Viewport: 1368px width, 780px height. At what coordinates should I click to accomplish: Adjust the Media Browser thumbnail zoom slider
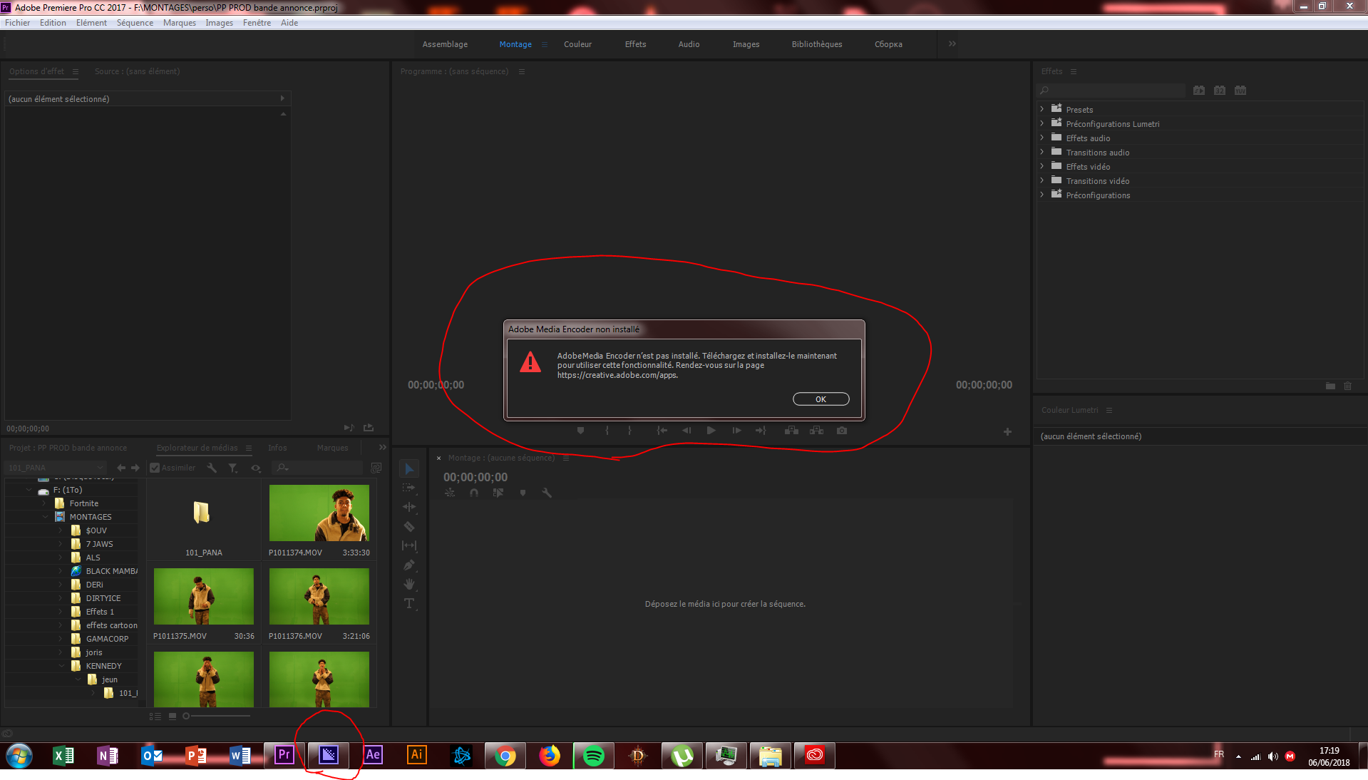click(x=217, y=716)
